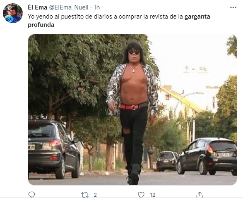The image size is (243, 200).
Task: Open the tweet via the 1h timestamp
Action: pyautogui.click(x=97, y=7)
